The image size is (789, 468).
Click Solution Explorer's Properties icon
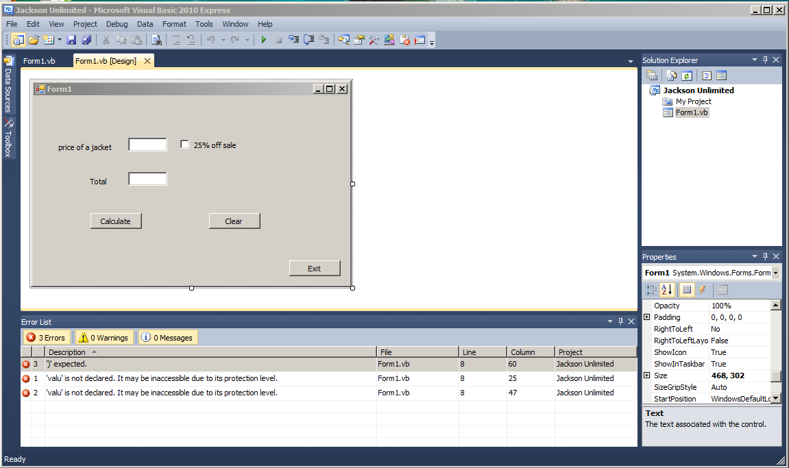pyautogui.click(x=652, y=75)
